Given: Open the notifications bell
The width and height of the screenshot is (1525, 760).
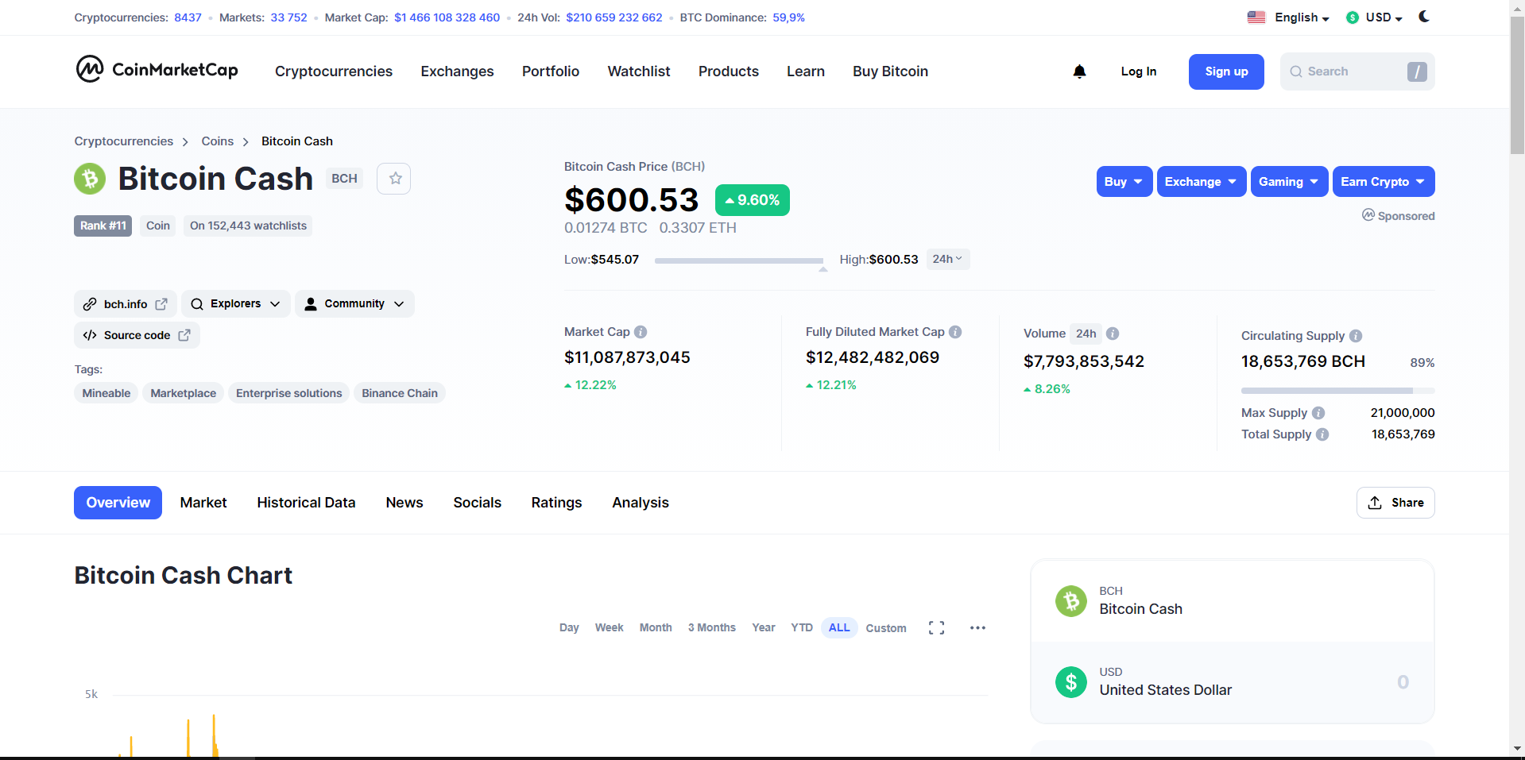Looking at the screenshot, I should click(1079, 71).
